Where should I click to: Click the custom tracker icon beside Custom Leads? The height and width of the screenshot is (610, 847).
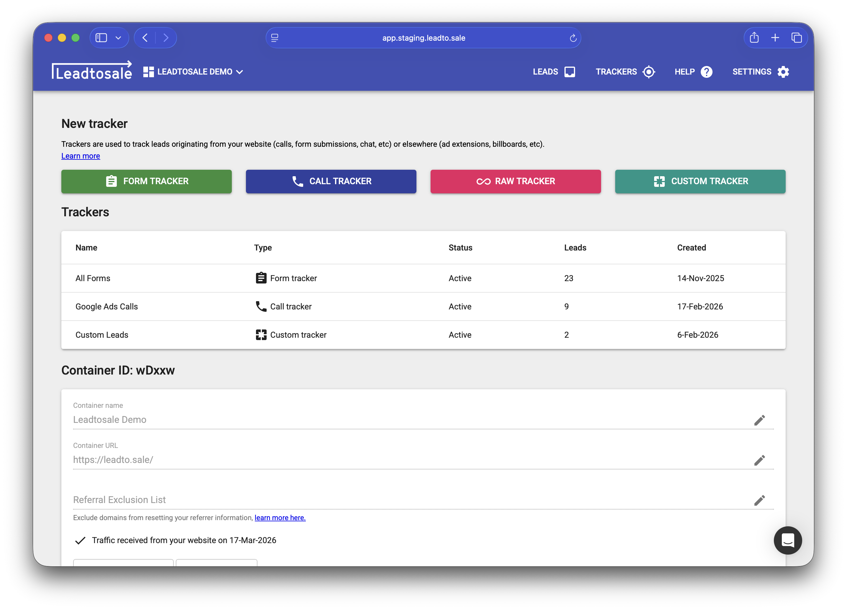click(x=261, y=335)
